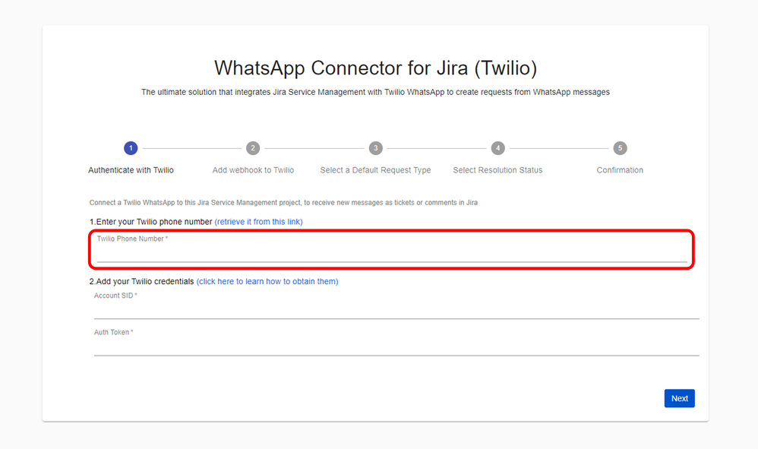758x449 pixels.
Task: Focus the Account SID field
Action: (x=396, y=305)
